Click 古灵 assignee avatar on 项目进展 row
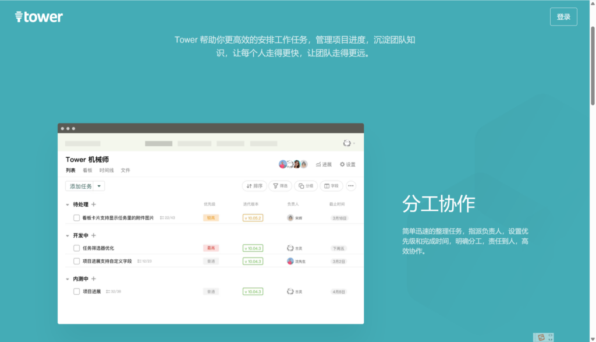This screenshot has height=342, width=596. click(290, 291)
